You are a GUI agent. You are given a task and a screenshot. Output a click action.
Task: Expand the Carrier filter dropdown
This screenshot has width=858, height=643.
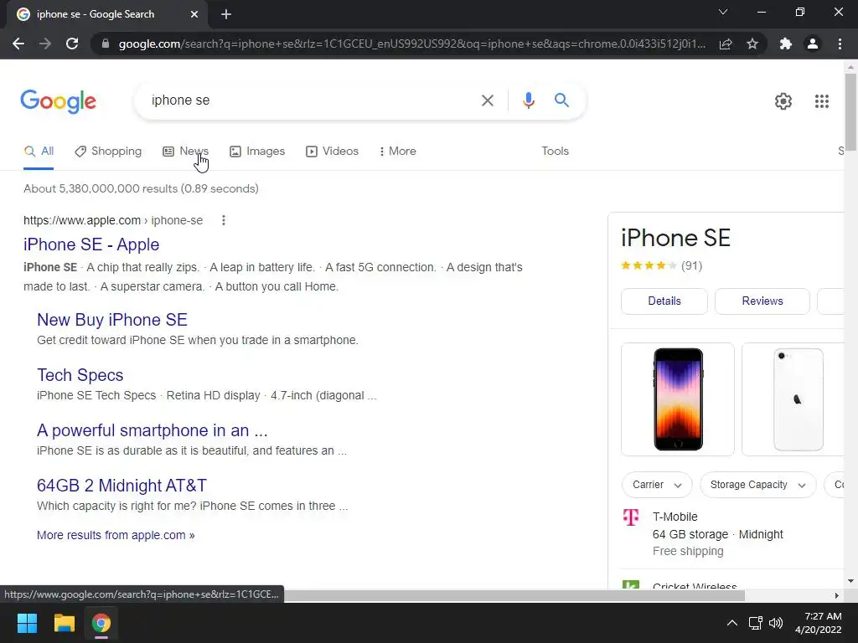pos(657,485)
